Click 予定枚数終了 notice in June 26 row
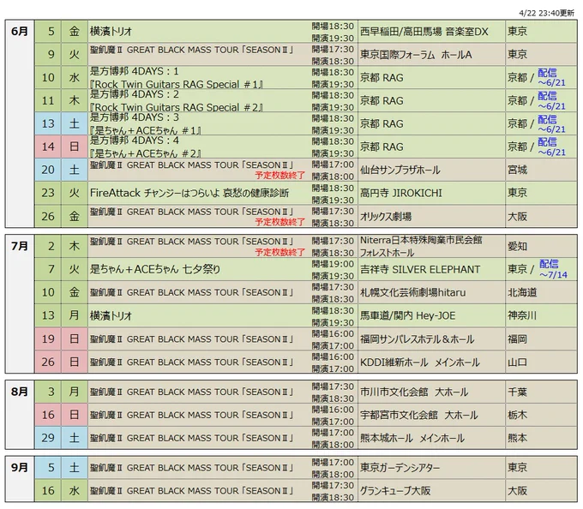This screenshot has height=509, width=583. coord(280,222)
